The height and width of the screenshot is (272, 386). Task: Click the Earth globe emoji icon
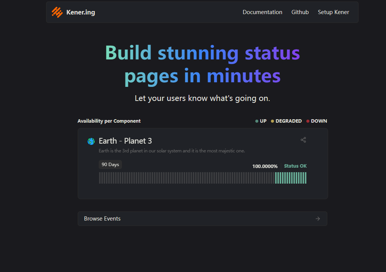(x=91, y=141)
